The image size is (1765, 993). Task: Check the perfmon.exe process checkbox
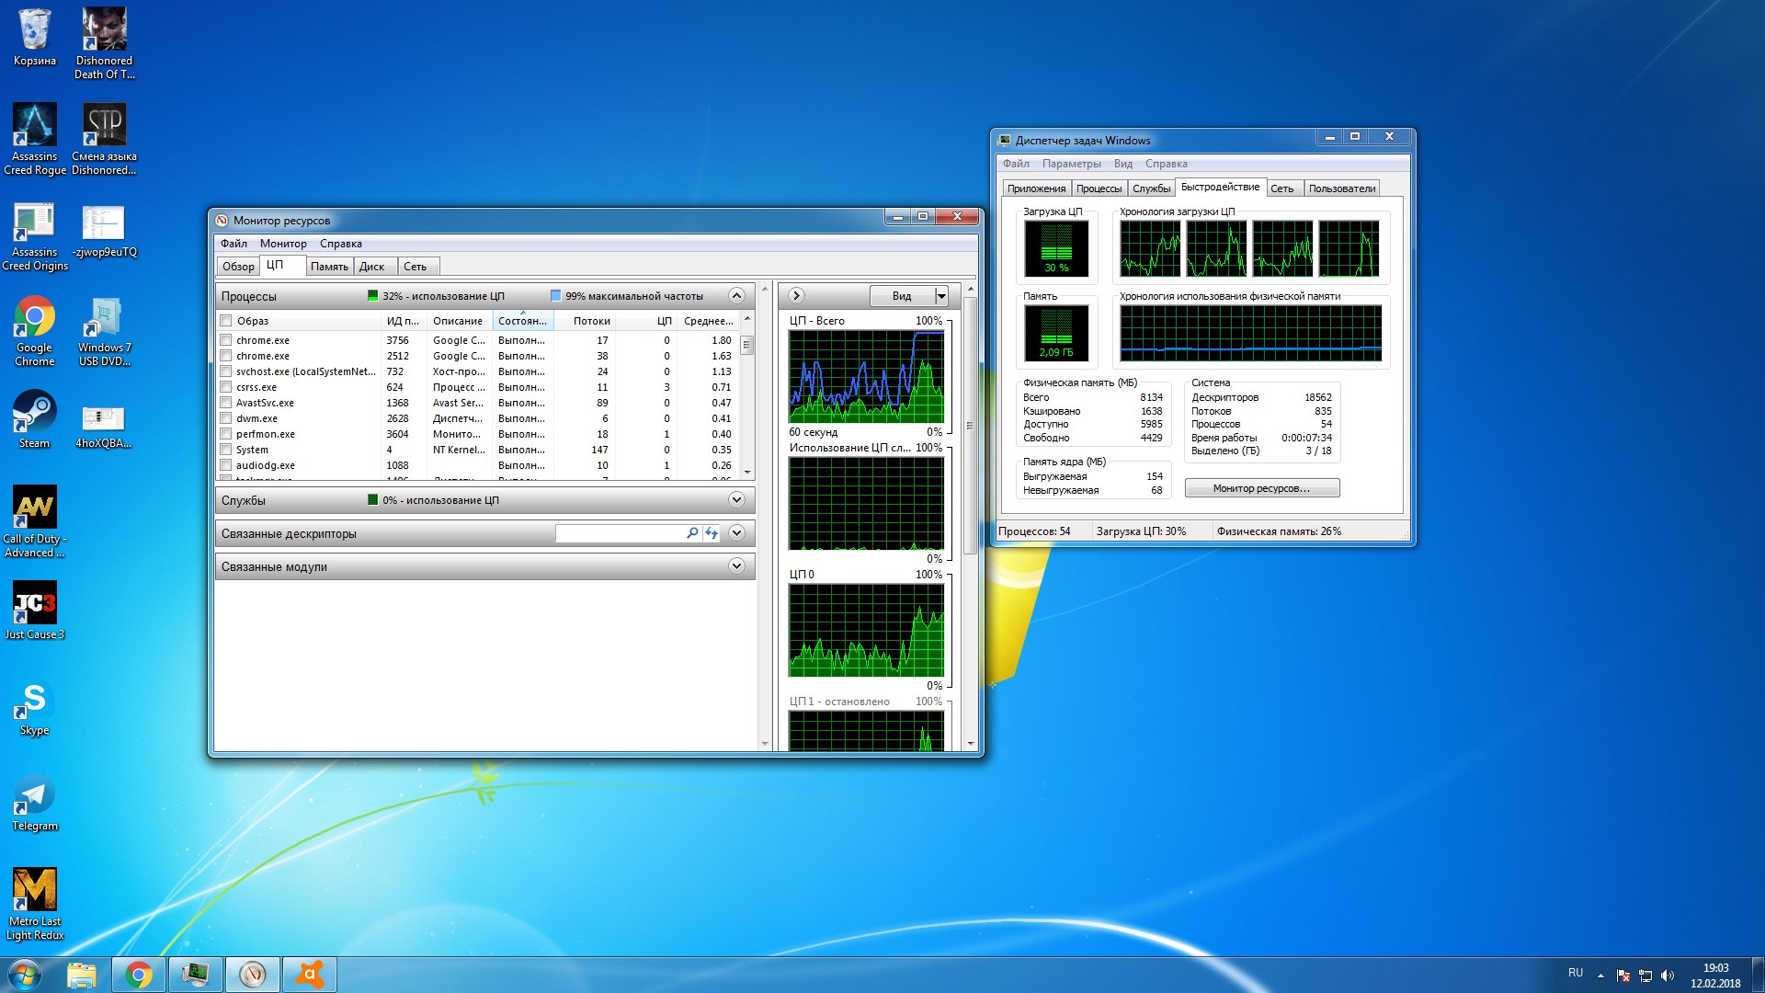coord(226,434)
